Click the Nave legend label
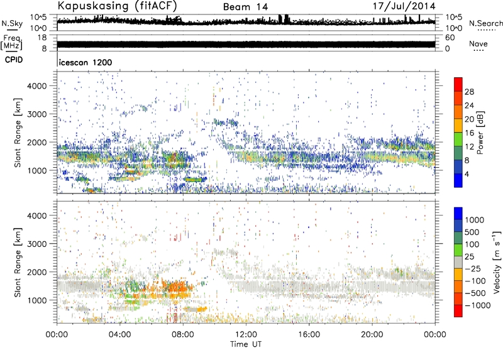 coord(478,44)
